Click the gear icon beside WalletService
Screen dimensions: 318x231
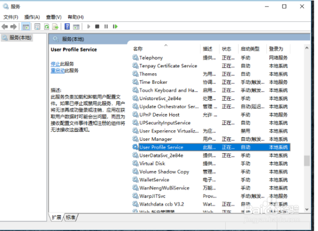(135, 180)
